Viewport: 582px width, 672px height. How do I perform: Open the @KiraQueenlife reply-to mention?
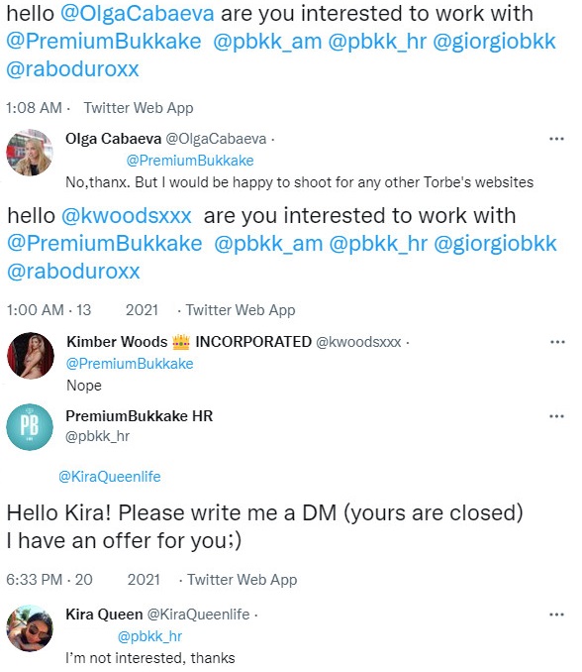(110, 477)
